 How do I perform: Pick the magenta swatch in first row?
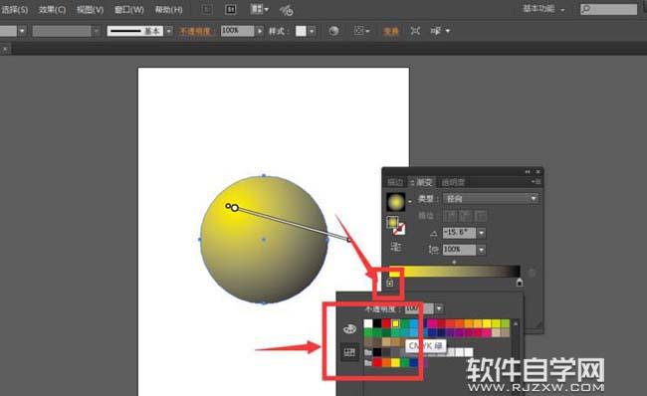pyautogui.click(x=432, y=323)
